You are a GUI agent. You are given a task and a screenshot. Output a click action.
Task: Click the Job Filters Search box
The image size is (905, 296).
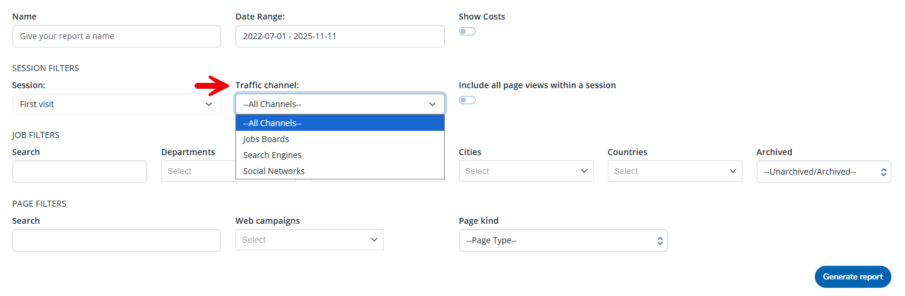[x=79, y=172]
